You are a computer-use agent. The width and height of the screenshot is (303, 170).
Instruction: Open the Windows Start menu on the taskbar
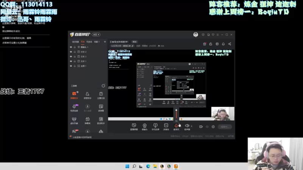(x=127, y=166)
